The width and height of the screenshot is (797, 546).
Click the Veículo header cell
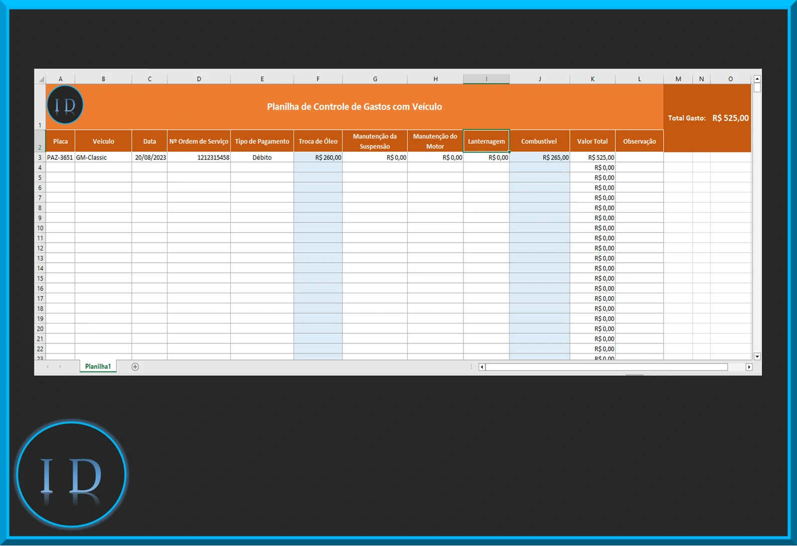pos(104,141)
